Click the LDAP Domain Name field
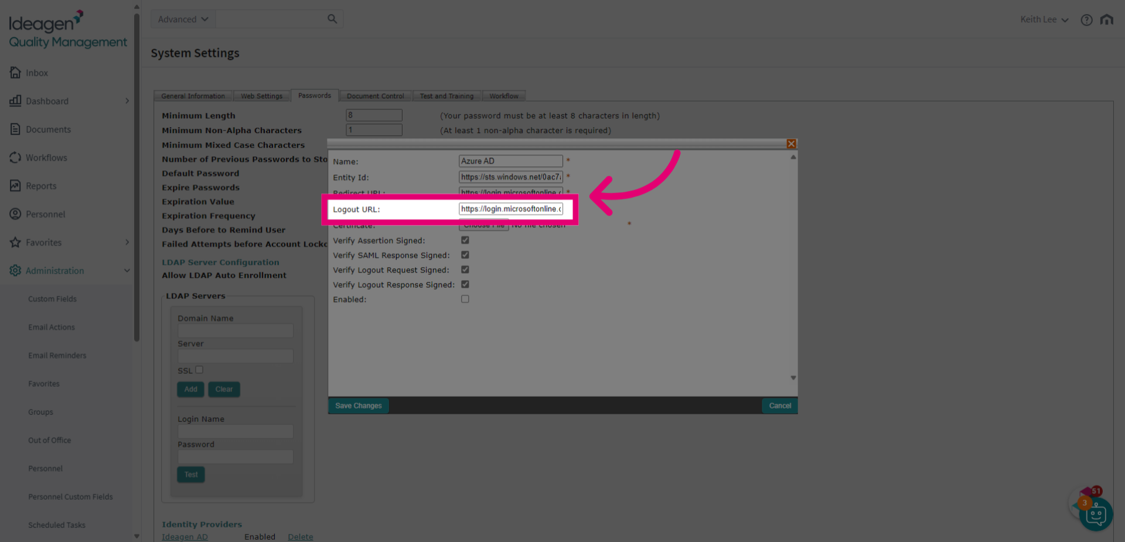Screen dimensions: 1125x542 pyautogui.click(x=236, y=330)
